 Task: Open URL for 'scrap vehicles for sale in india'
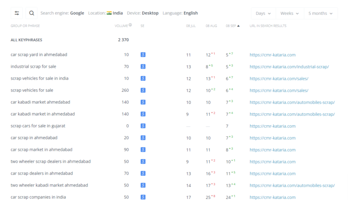(x=279, y=78)
